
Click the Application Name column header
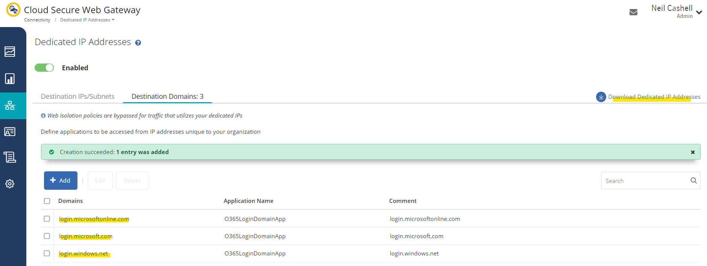click(249, 201)
